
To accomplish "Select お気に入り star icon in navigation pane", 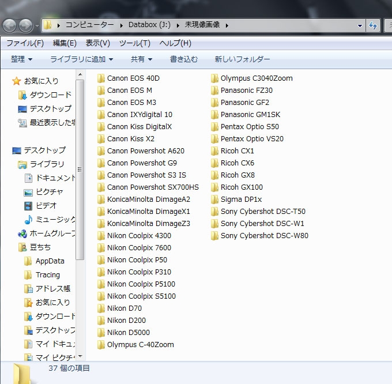I will 17,81.
